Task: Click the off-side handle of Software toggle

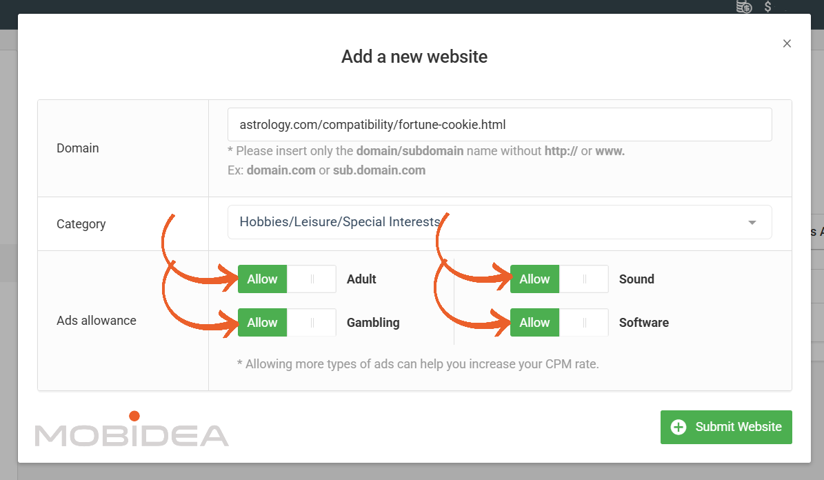Action: click(584, 322)
